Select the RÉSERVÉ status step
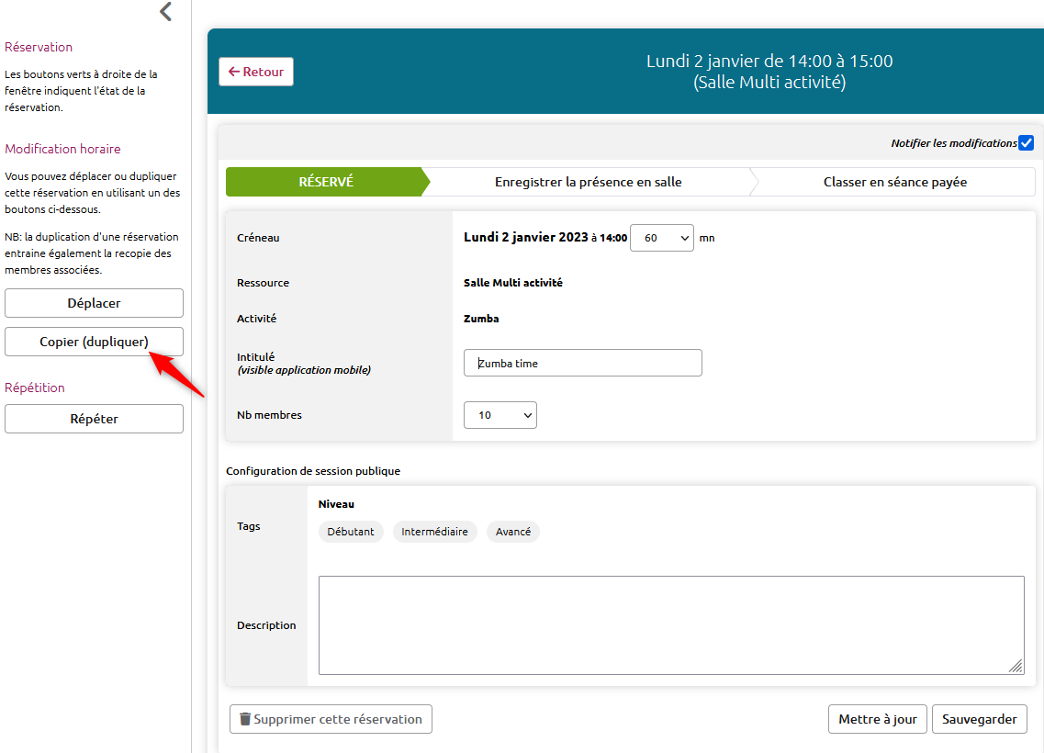Image resolution: width=1044 pixels, height=753 pixels. tap(325, 182)
